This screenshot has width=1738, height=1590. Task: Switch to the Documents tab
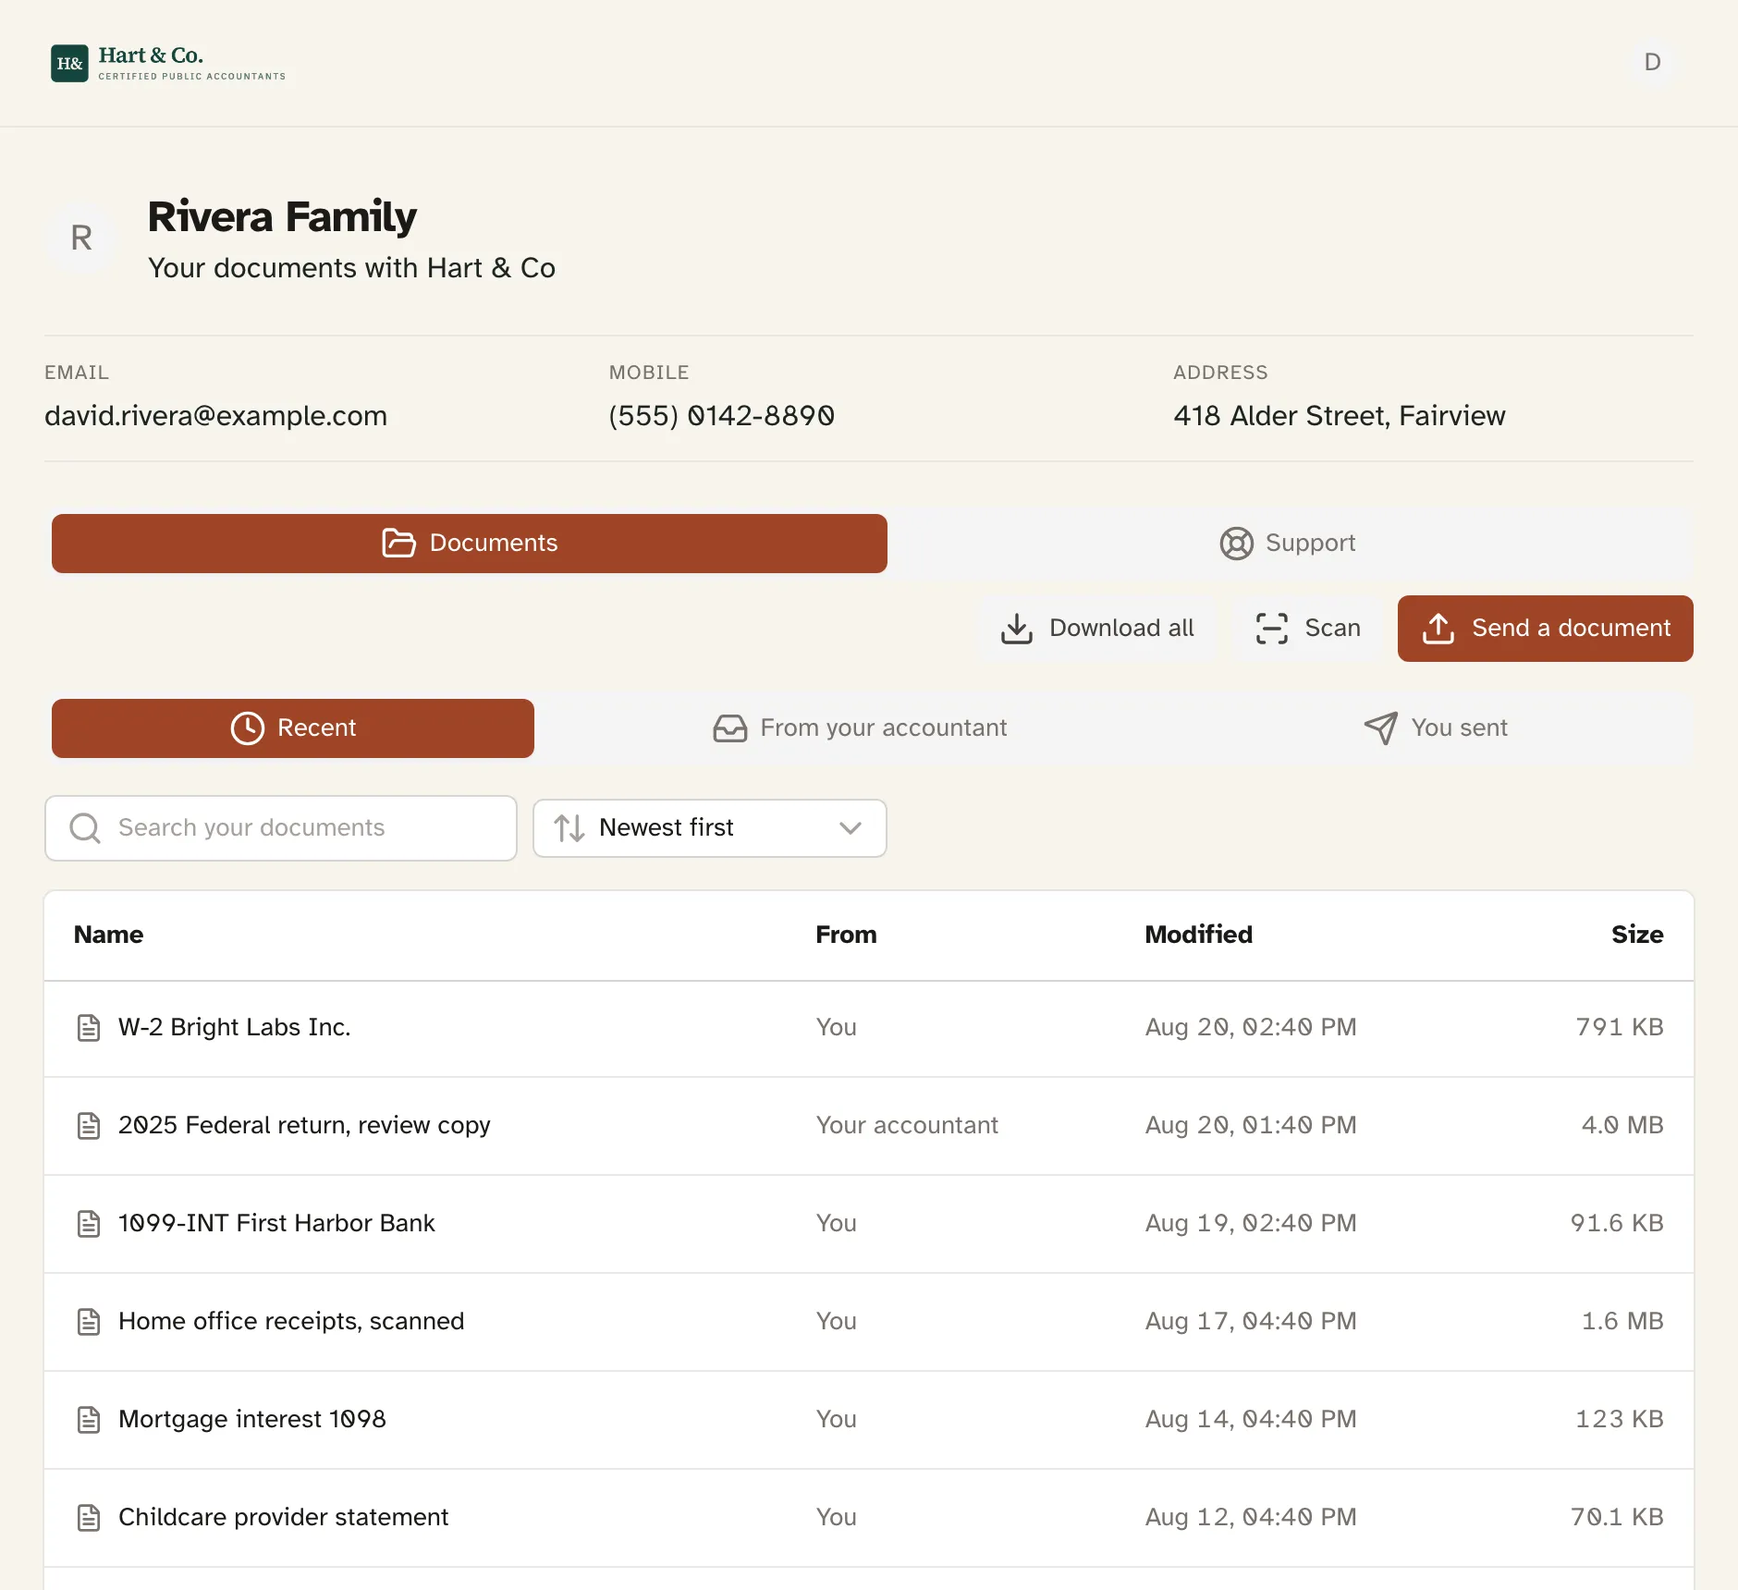tap(470, 544)
